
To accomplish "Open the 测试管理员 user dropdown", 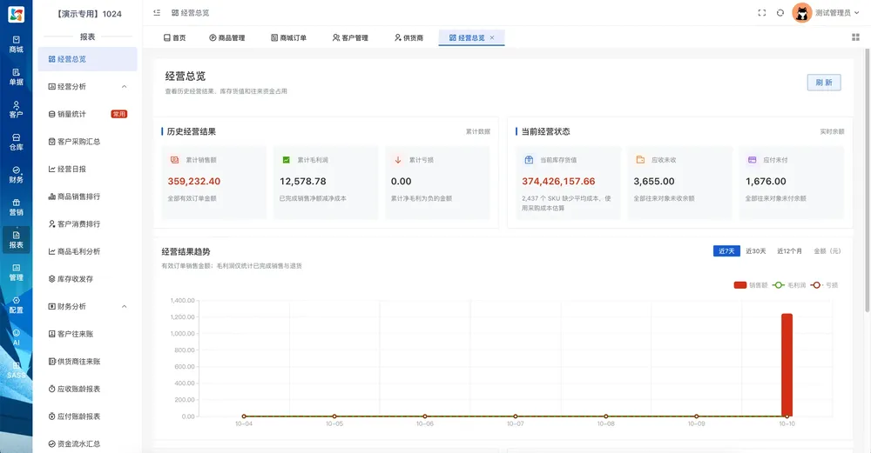I will (837, 13).
